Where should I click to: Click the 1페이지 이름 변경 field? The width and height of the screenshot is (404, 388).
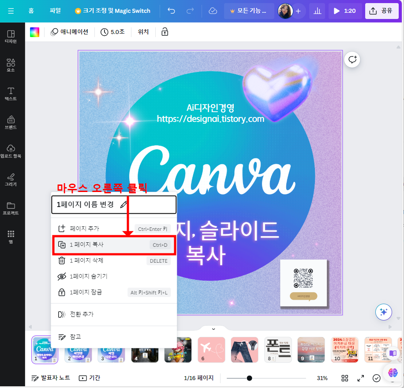click(x=114, y=205)
